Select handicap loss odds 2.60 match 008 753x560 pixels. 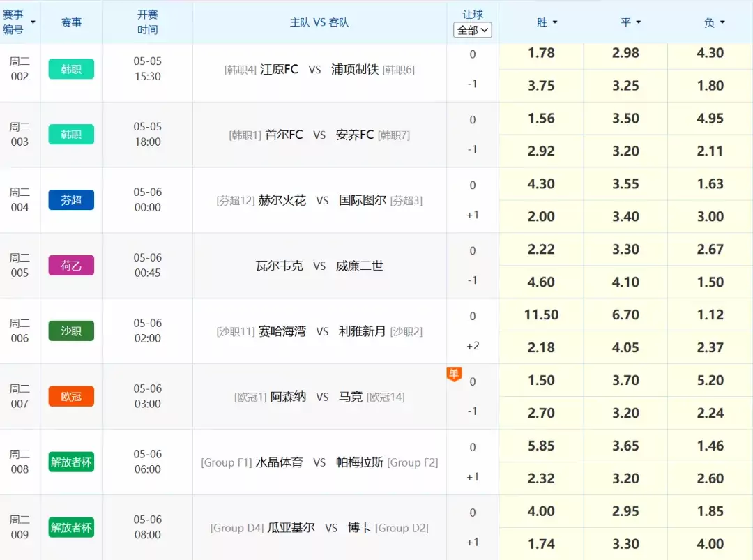click(x=710, y=478)
